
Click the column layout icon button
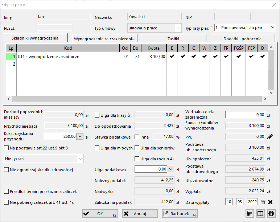click(x=260, y=214)
